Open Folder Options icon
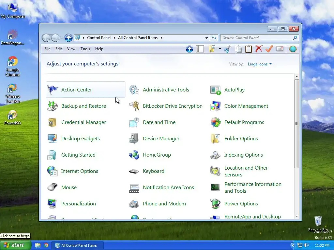This screenshot has width=334, height=250. 215,139
